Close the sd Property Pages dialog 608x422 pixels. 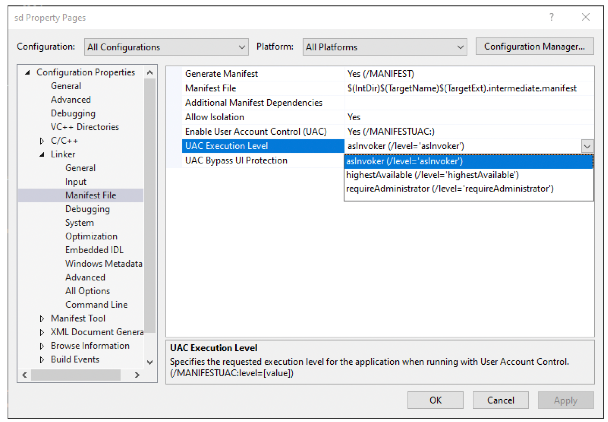click(x=585, y=17)
